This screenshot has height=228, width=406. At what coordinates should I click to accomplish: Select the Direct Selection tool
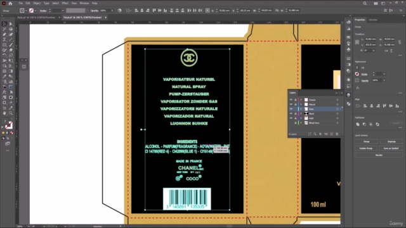pos(11,24)
